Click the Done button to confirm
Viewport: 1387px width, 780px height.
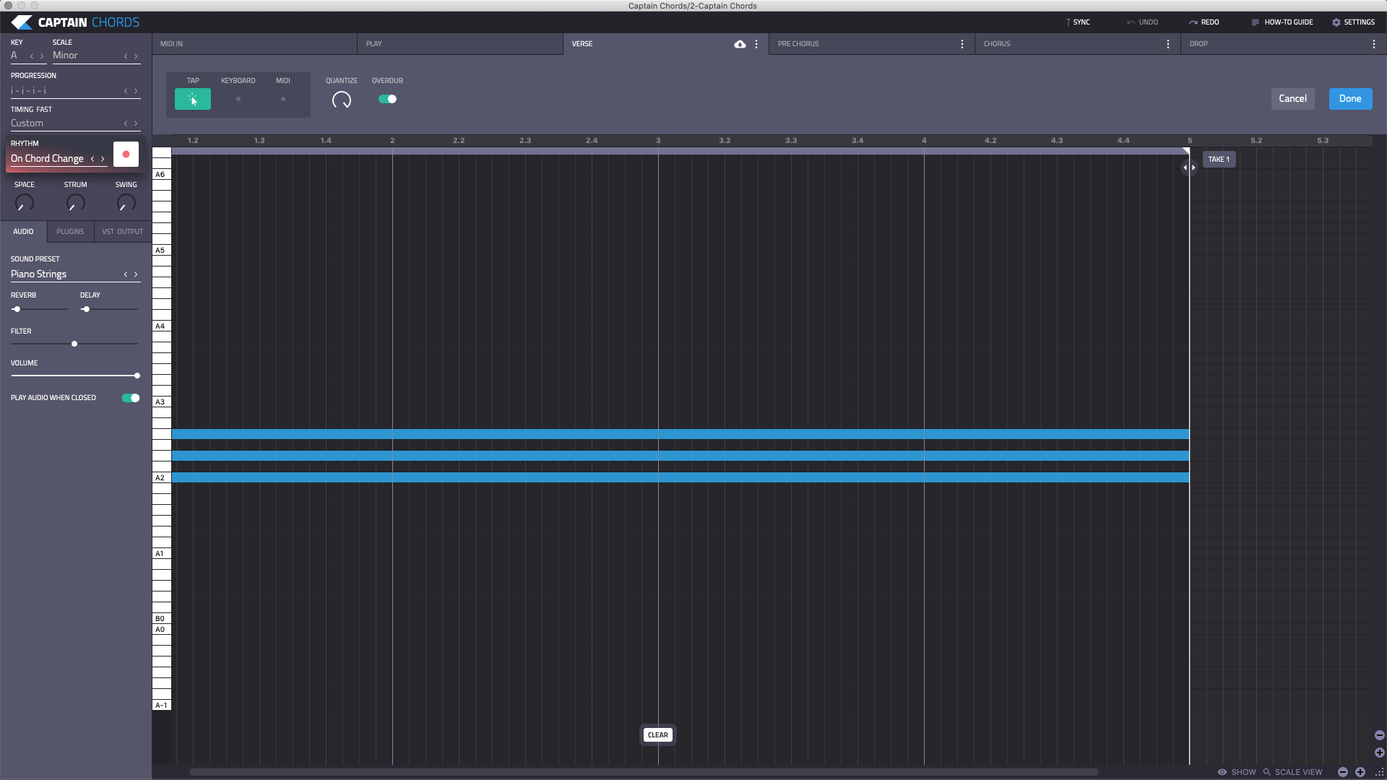pyautogui.click(x=1350, y=98)
